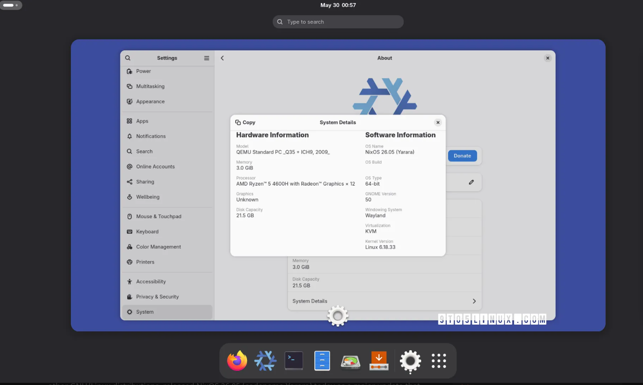This screenshot has width=643, height=385.
Task: Open the Settings hamburger menu
Action: coord(207,58)
